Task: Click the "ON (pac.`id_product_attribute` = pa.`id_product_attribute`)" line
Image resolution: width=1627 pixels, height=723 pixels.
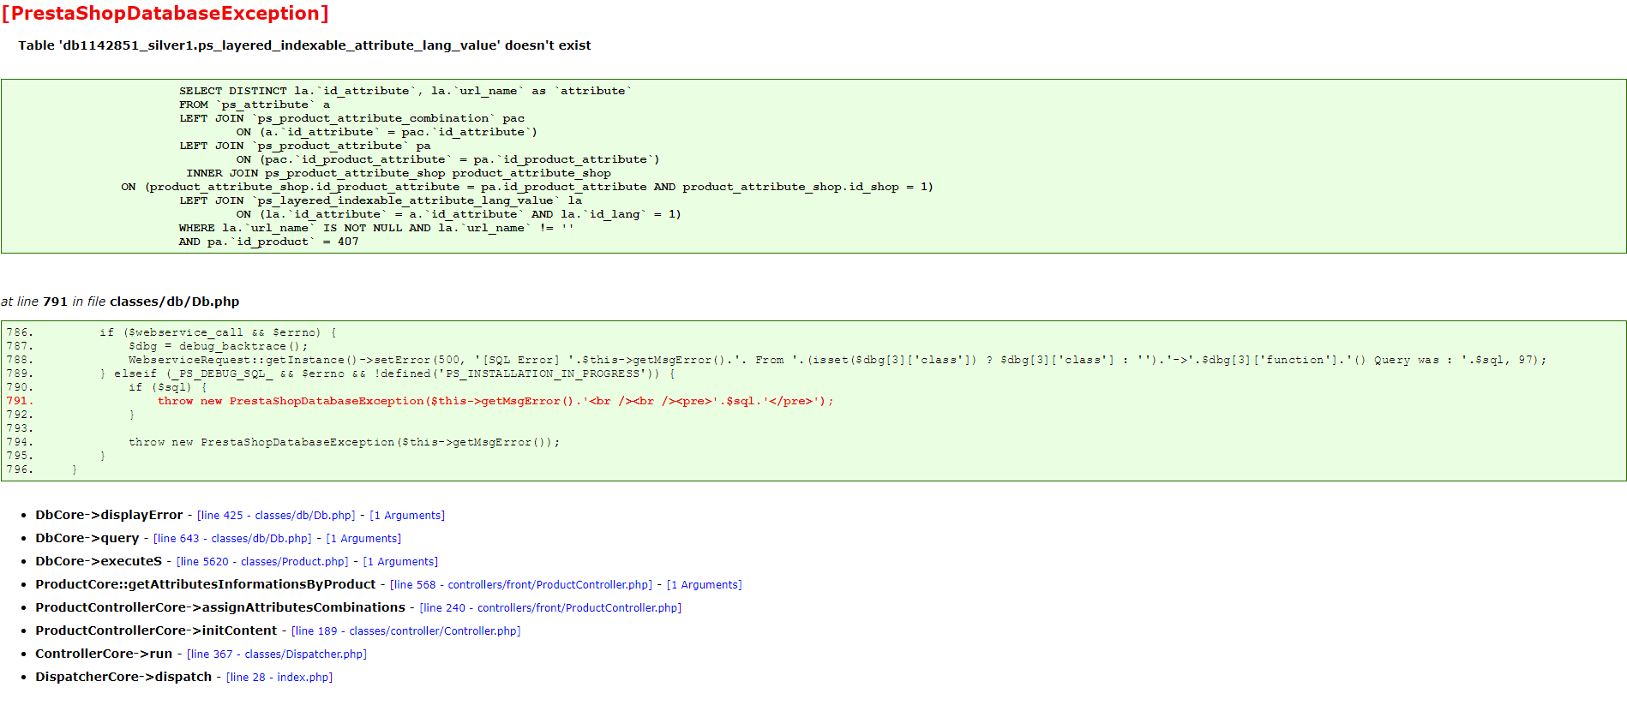Action: (x=448, y=159)
